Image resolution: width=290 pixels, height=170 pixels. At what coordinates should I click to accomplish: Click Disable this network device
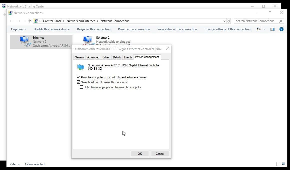(51, 29)
